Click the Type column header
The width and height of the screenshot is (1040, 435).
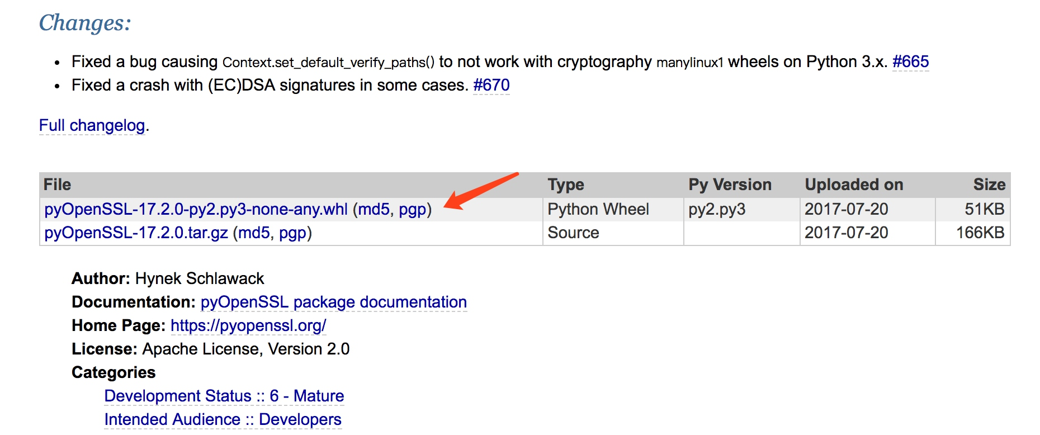pyautogui.click(x=566, y=185)
